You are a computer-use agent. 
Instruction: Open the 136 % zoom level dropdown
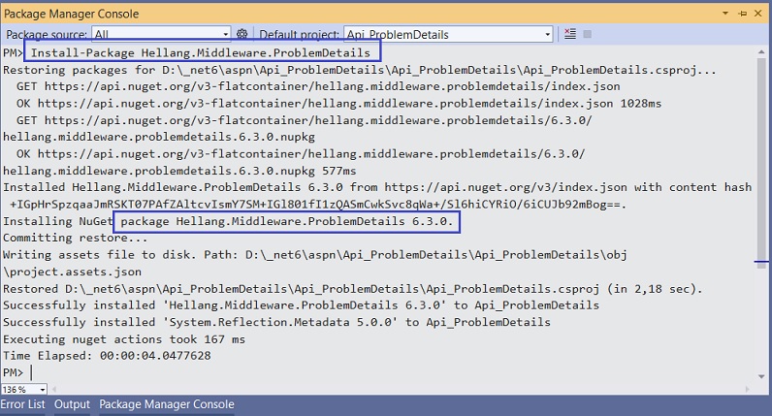tap(40, 390)
